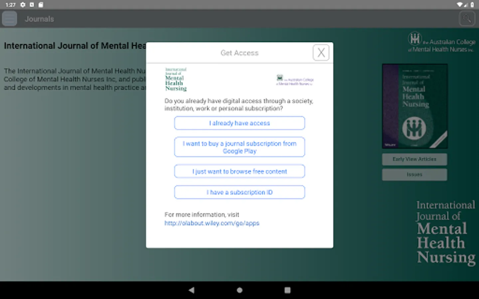Open the Issues button
This screenshot has height=299, width=479.
point(414,174)
